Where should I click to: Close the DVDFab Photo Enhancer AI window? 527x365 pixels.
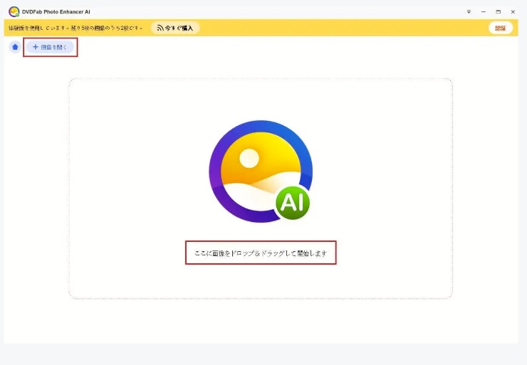(513, 12)
